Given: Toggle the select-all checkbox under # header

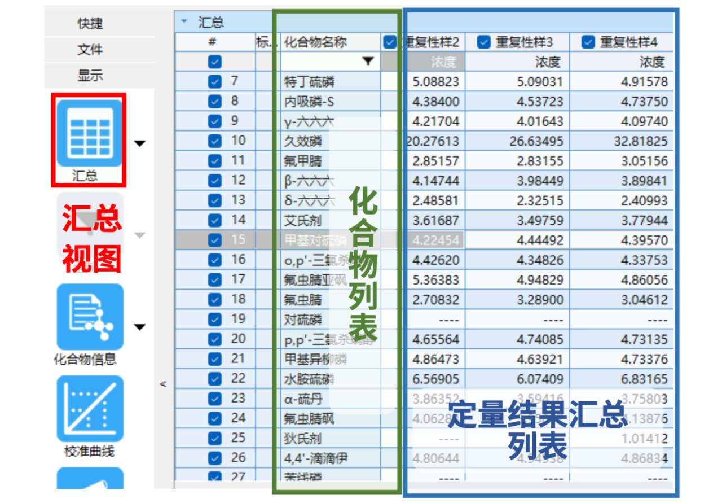Looking at the screenshot, I should pos(215,62).
